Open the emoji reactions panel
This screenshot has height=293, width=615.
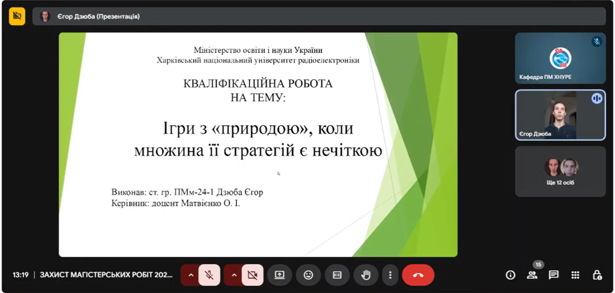(308, 275)
